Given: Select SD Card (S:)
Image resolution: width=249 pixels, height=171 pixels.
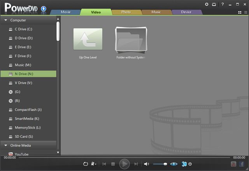Looking at the screenshot, I should pyautogui.click(x=28, y=136).
